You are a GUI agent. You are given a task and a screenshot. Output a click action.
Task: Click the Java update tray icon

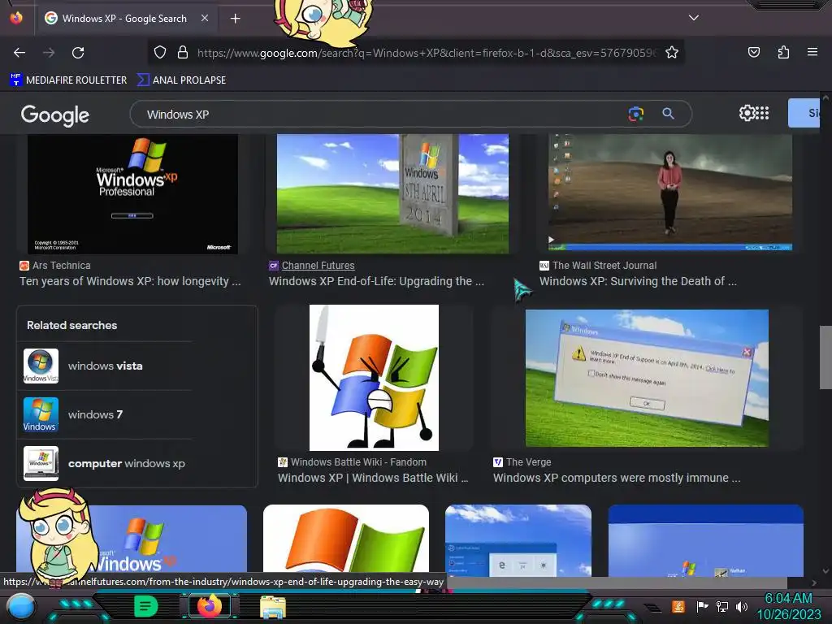point(678,606)
